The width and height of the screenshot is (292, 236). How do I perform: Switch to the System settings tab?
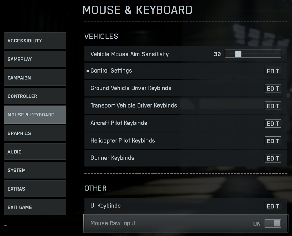[35, 170]
